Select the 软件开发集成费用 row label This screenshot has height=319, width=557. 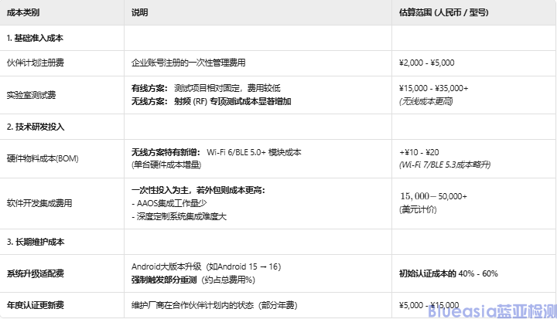coord(39,203)
